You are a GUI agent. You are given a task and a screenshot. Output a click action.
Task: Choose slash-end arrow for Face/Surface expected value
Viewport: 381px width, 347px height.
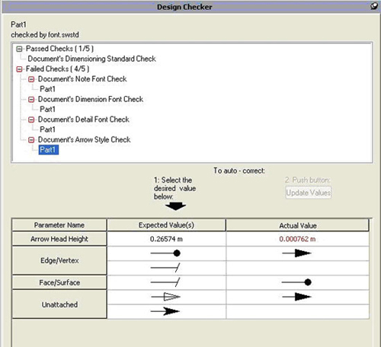(165, 282)
